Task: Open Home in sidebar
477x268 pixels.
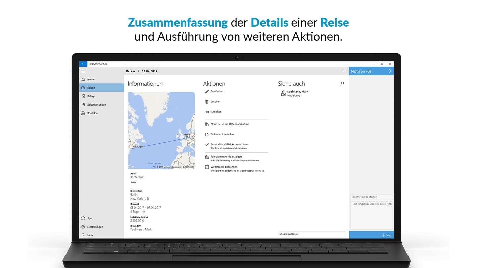Action: [102, 80]
